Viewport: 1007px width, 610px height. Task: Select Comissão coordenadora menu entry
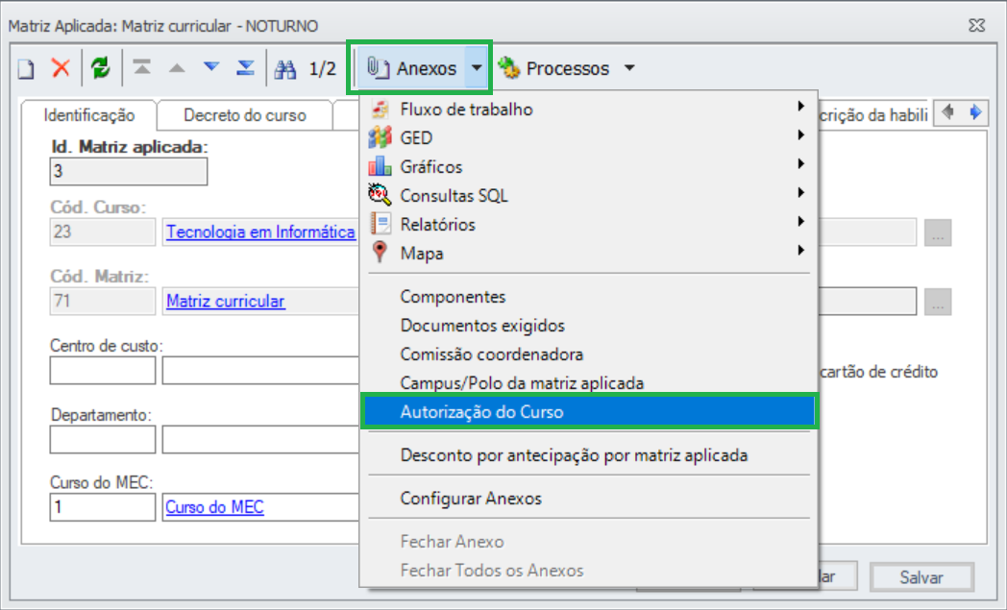pyautogui.click(x=587, y=354)
